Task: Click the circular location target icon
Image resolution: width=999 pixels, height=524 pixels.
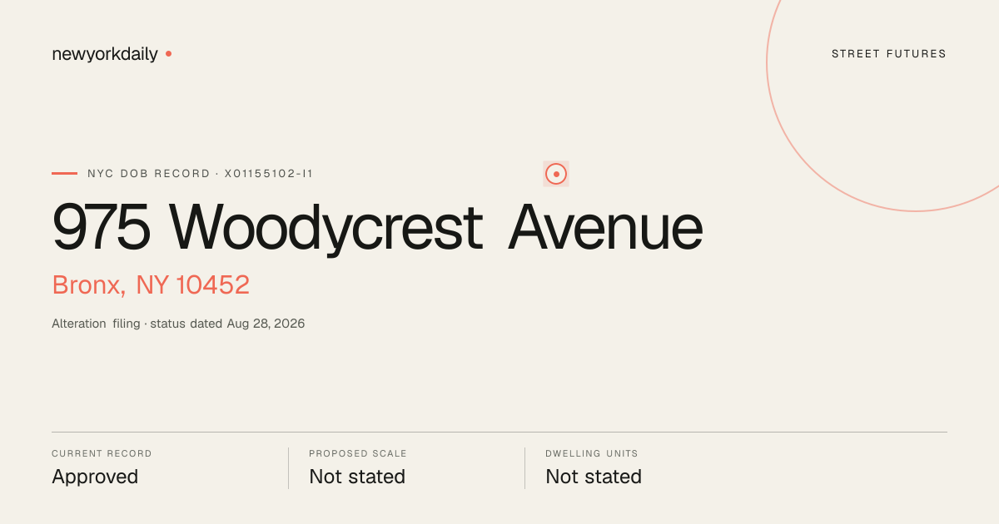Action: [556, 174]
